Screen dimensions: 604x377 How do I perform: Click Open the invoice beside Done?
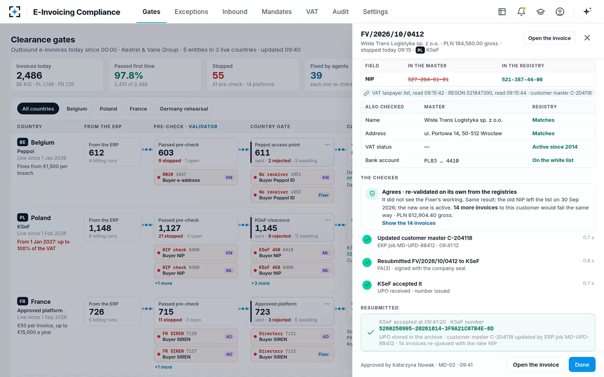536,364
